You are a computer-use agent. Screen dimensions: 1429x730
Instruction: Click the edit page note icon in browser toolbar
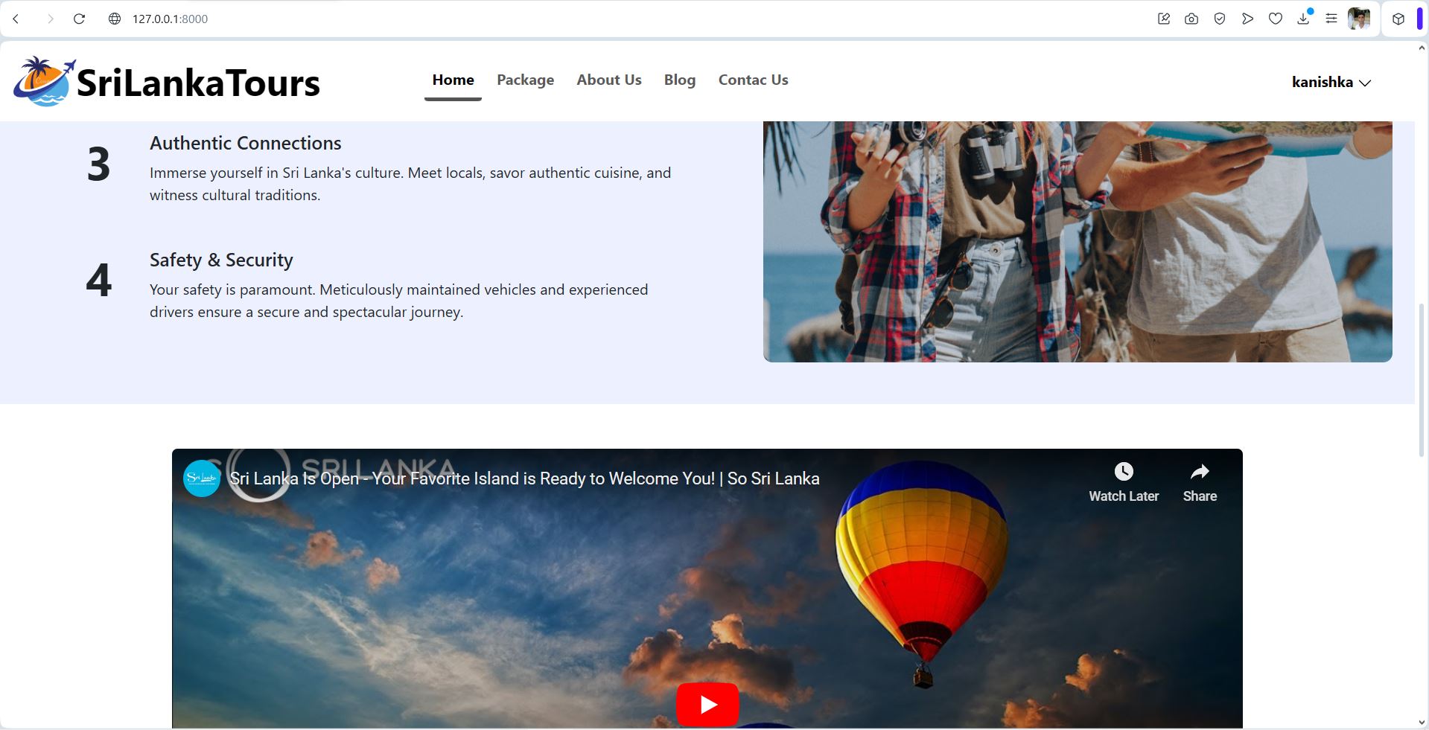click(x=1164, y=19)
